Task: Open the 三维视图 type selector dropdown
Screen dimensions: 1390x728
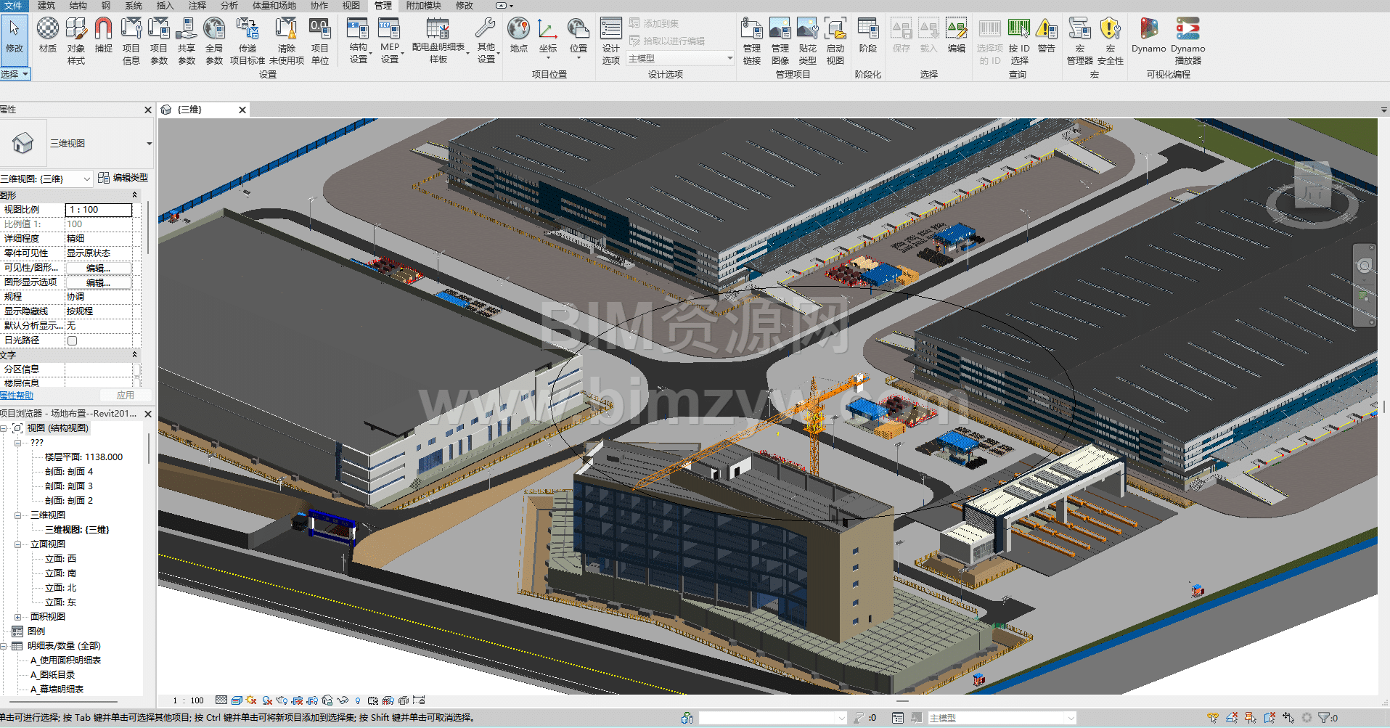Action: [149, 144]
